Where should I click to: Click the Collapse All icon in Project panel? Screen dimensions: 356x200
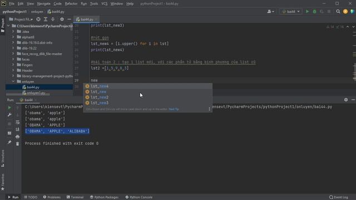[x=53, y=19]
